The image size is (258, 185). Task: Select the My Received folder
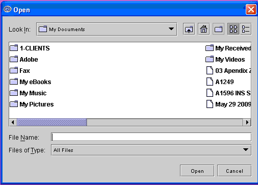click(228, 48)
